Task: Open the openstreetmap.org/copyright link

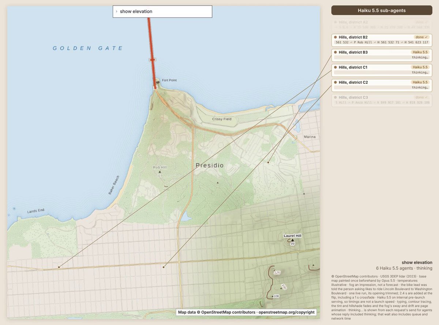Action: 286,312
